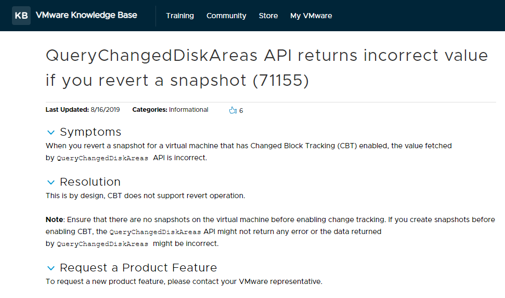Click the Resolution heading text
This screenshot has height=298, width=505.
coord(90,182)
